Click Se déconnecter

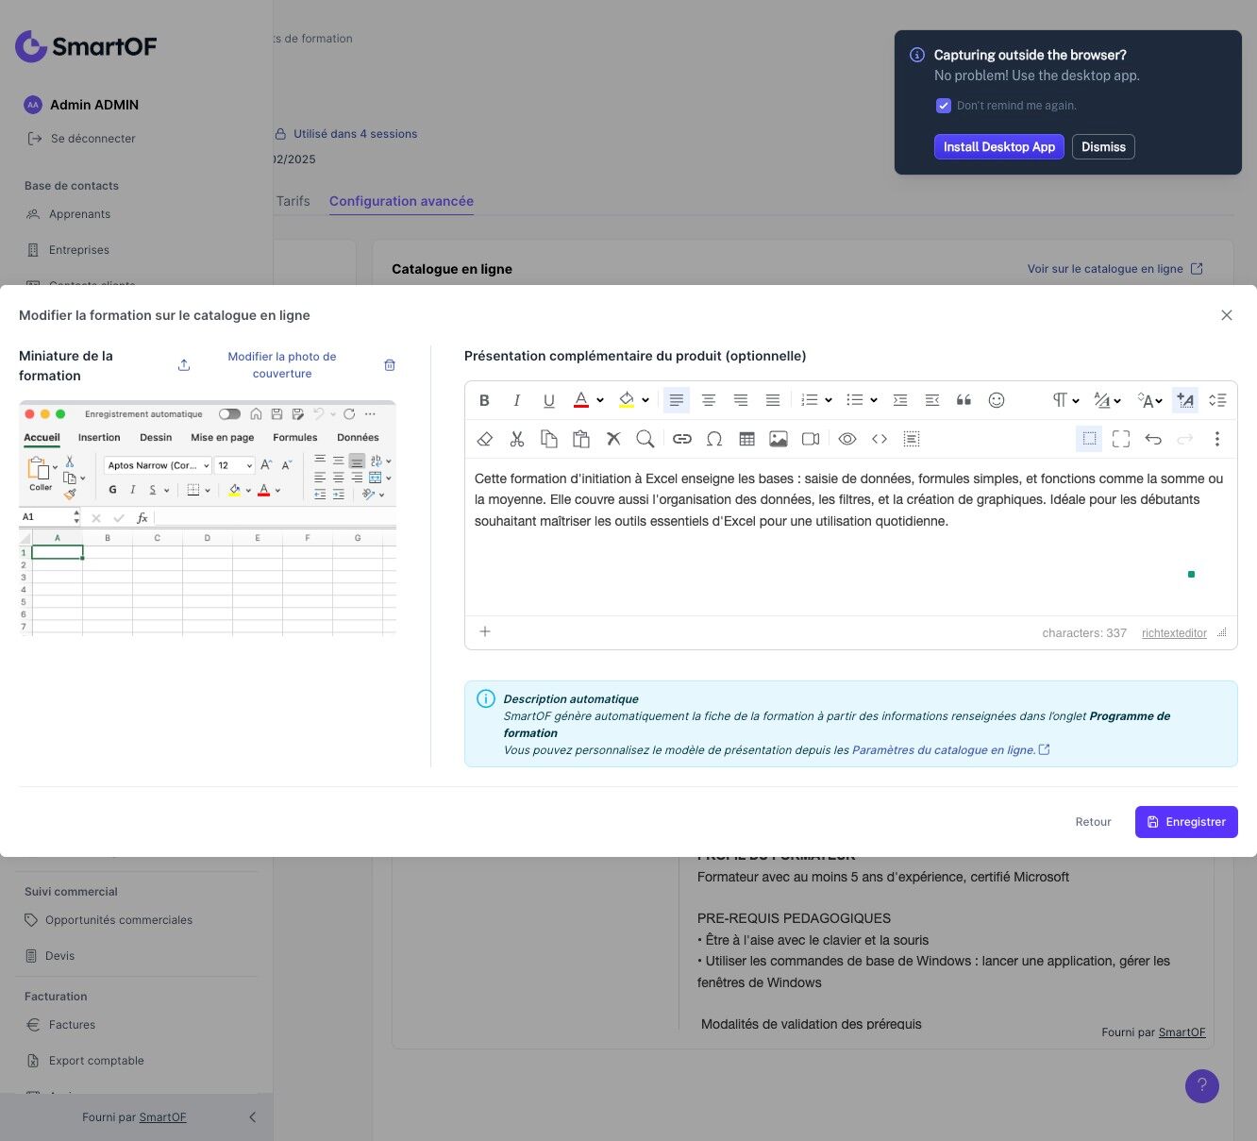pyautogui.click(x=82, y=139)
